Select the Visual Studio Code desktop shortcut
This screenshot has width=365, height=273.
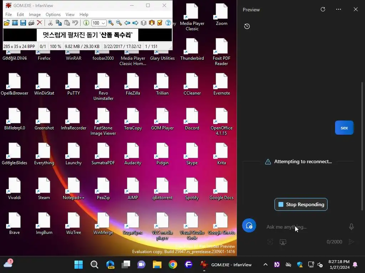[x=192, y=226]
